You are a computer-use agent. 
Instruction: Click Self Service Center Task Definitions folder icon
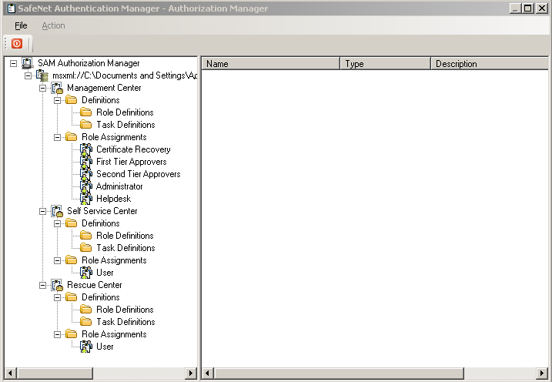[86, 248]
